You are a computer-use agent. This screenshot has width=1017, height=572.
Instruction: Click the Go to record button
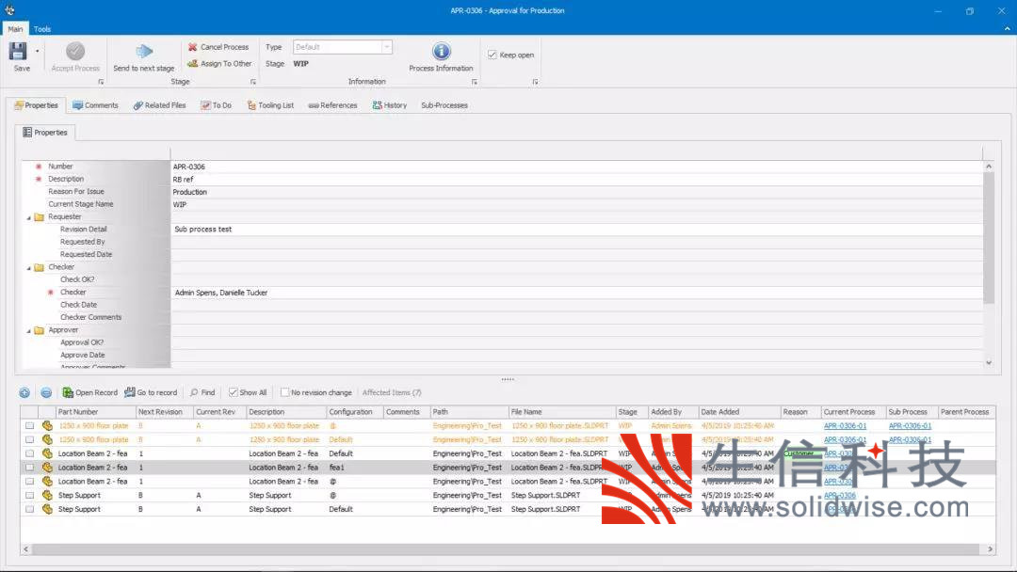click(x=151, y=392)
